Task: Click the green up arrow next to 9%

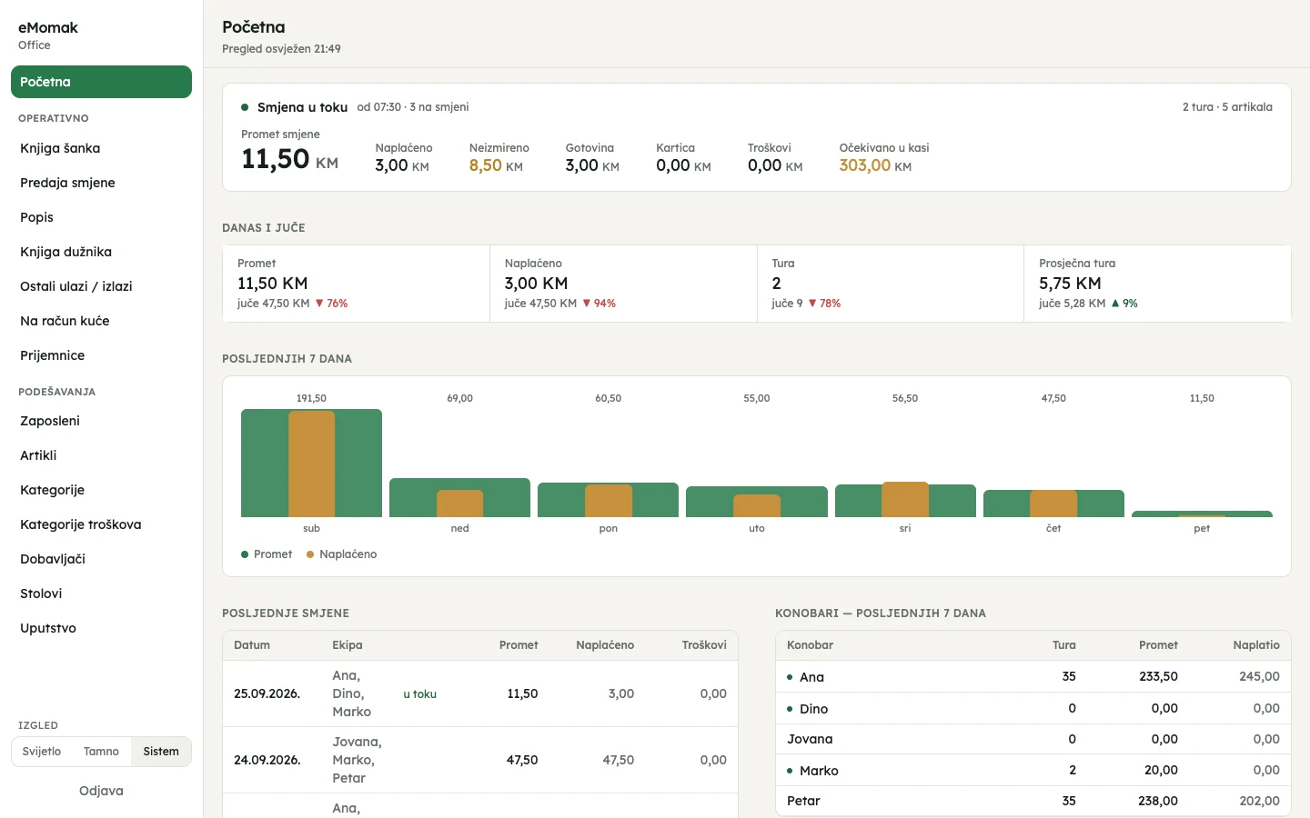Action: [x=1115, y=304]
